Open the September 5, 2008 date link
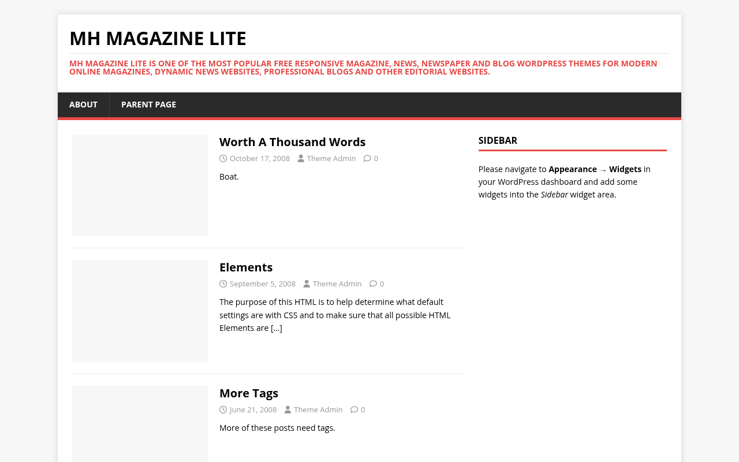 [263, 284]
